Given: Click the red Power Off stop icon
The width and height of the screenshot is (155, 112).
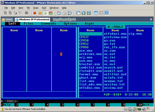Looking at the screenshot, I should (x=35, y=13).
